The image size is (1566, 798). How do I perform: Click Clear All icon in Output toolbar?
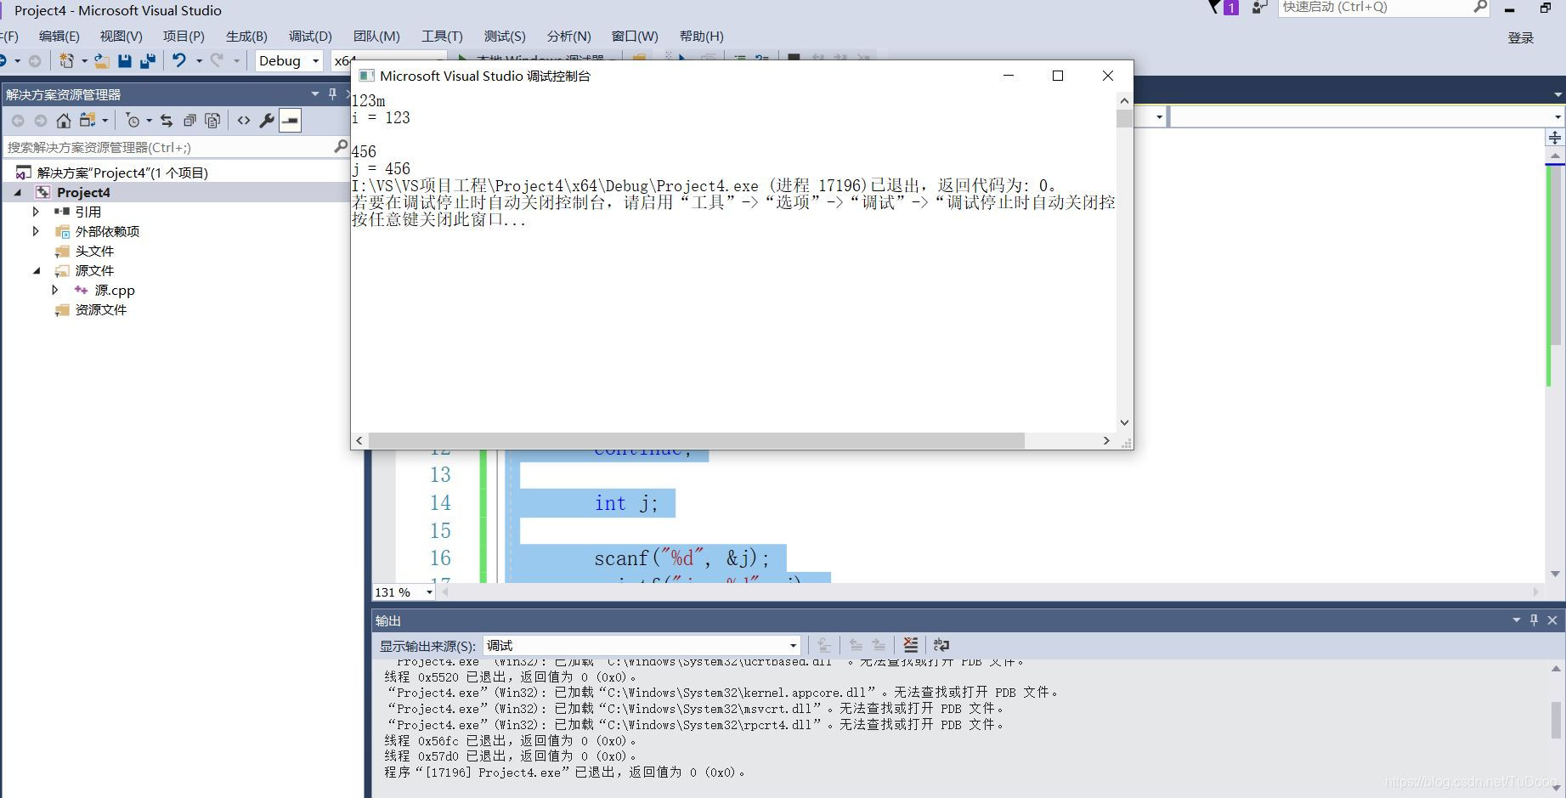point(910,645)
